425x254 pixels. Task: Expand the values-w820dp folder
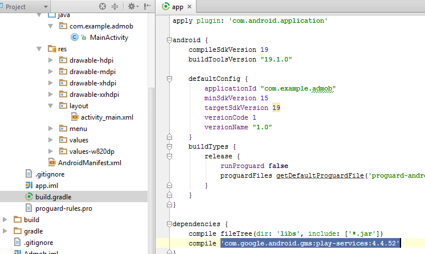click(x=51, y=151)
